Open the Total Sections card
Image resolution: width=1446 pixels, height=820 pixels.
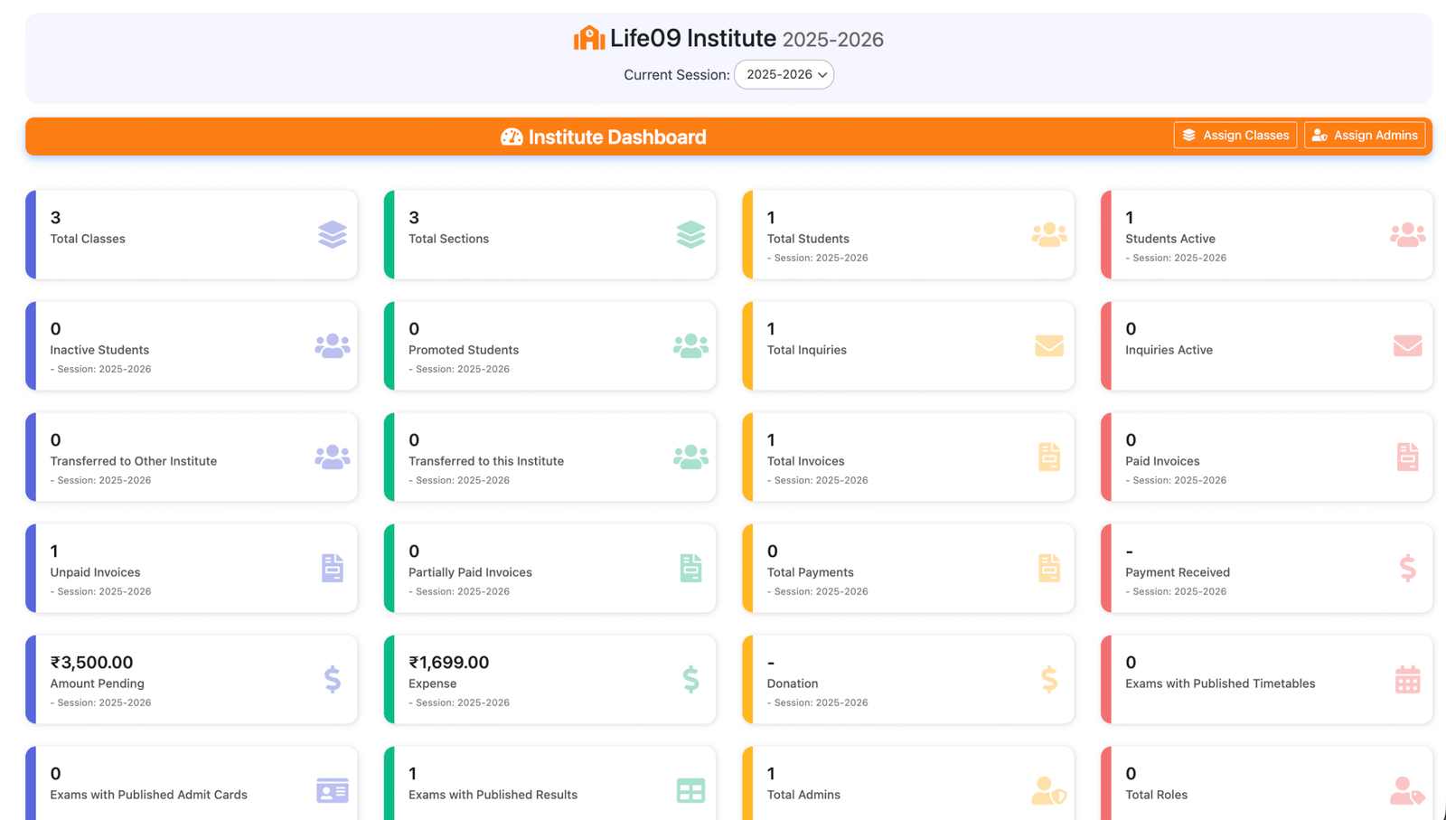(549, 235)
